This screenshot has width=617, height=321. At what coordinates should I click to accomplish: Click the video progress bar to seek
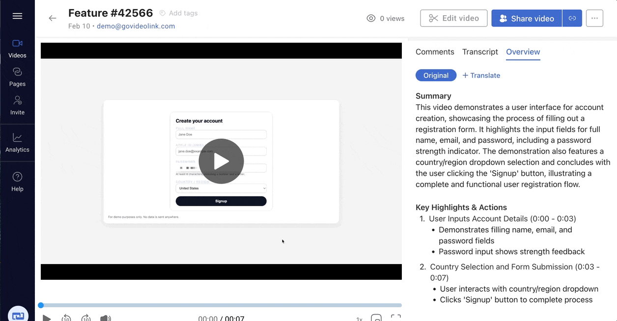pos(221,305)
